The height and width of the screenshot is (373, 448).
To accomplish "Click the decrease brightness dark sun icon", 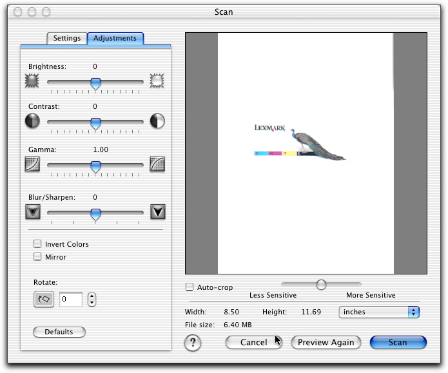I will pyautogui.click(x=32, y=81).
